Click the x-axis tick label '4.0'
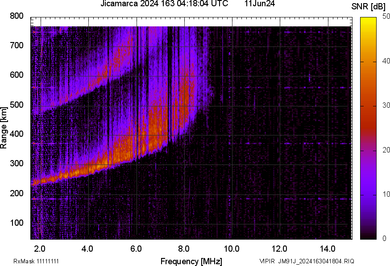Image resolution: width=390 pixels, height=266 pixels. (x=87, y=249)
